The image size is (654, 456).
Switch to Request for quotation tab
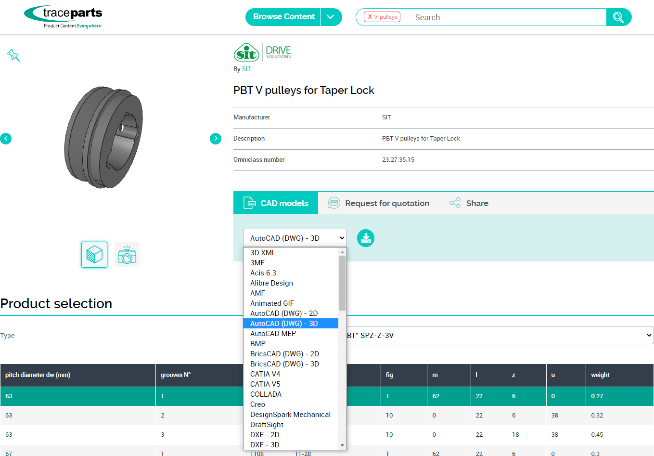379,203
